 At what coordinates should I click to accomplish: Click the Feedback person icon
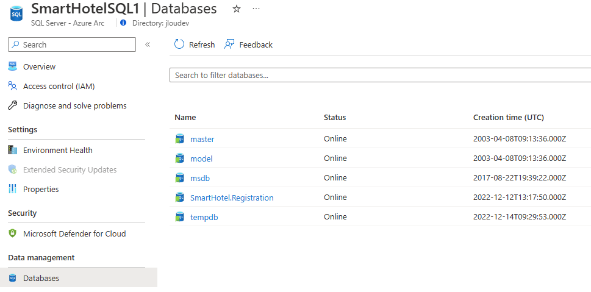229,45
